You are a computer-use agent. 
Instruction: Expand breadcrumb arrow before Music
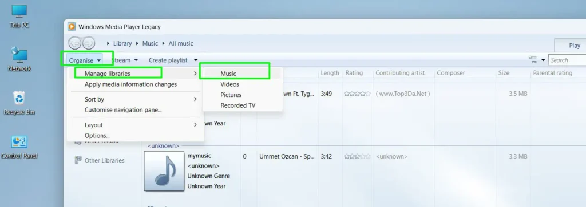pos(137,44)
